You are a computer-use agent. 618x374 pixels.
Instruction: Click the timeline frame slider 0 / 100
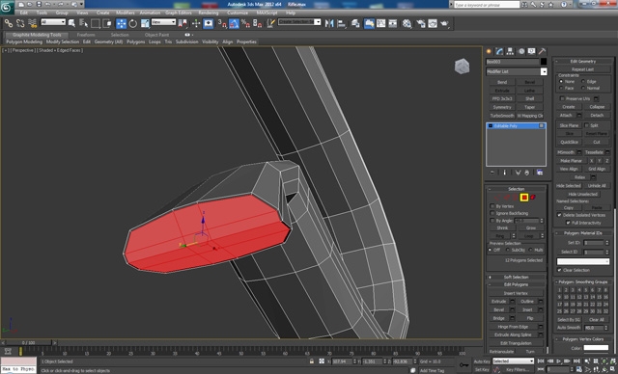[28, 343]
